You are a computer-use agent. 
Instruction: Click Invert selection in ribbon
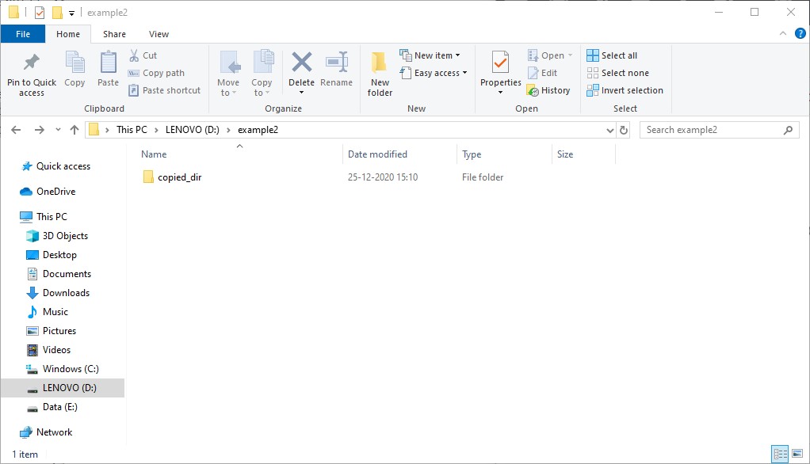[x=625, y=90]
